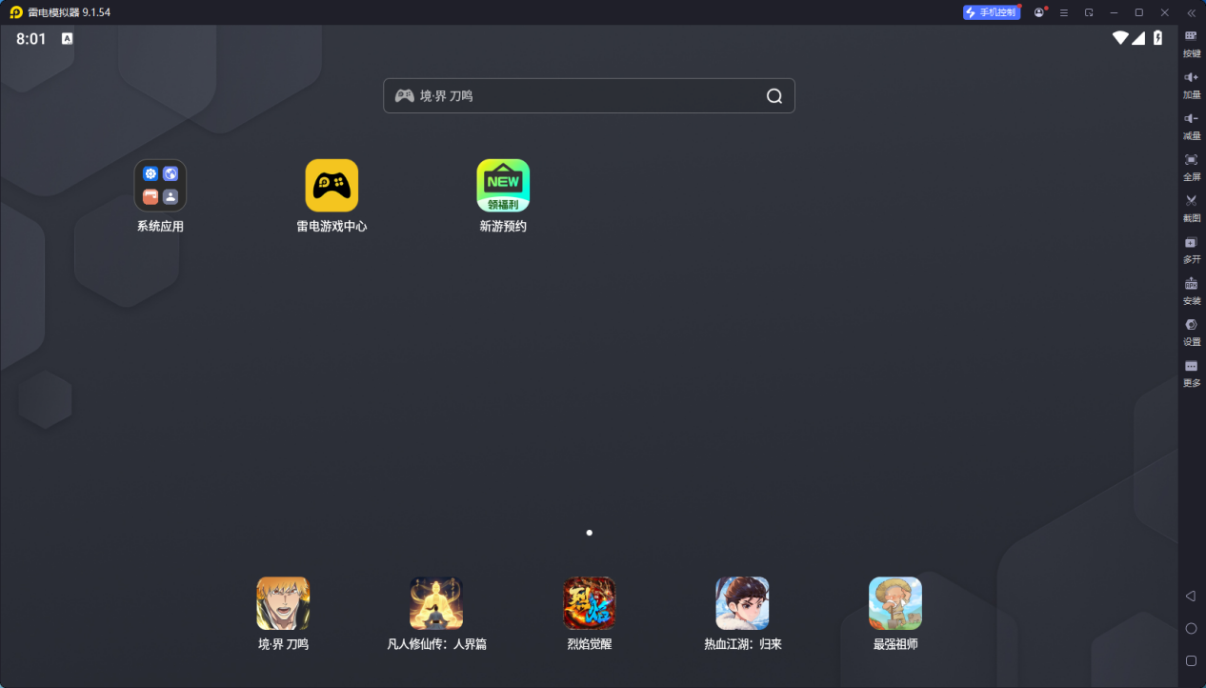
Task: Minimize the emulator window
Action: (1114, 12)
